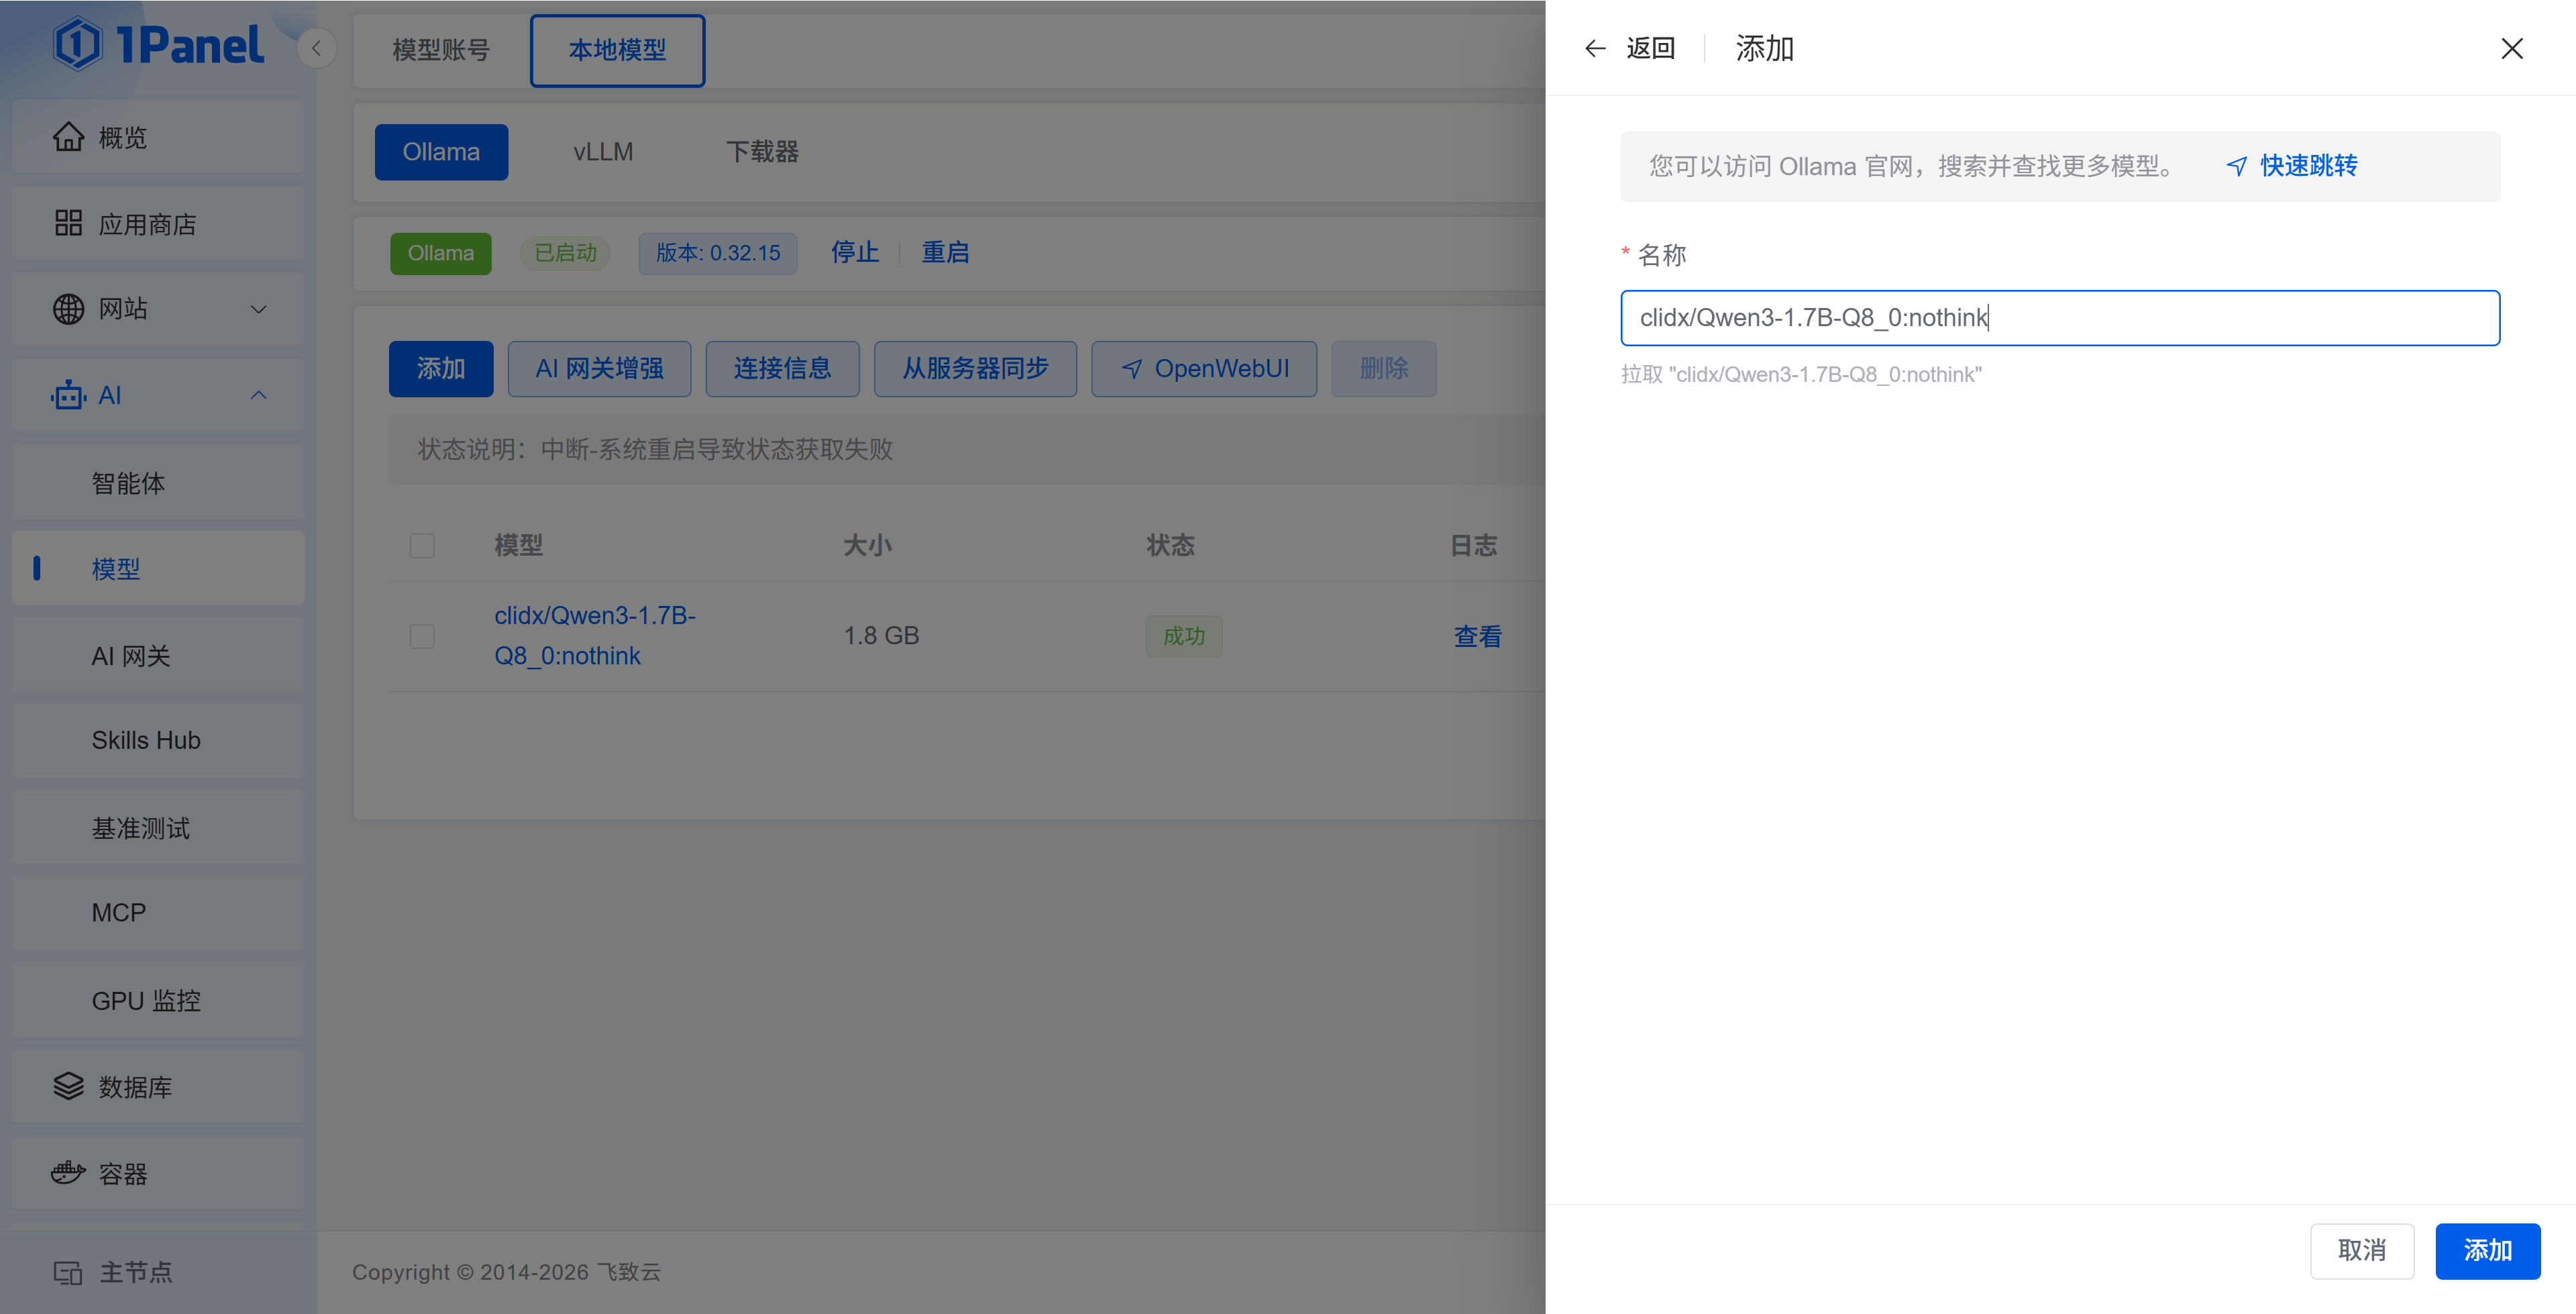Screen dimensions: 2576x1314
Task: Expand the 网站 menu chevron
Action: click(x=259, y=309)
